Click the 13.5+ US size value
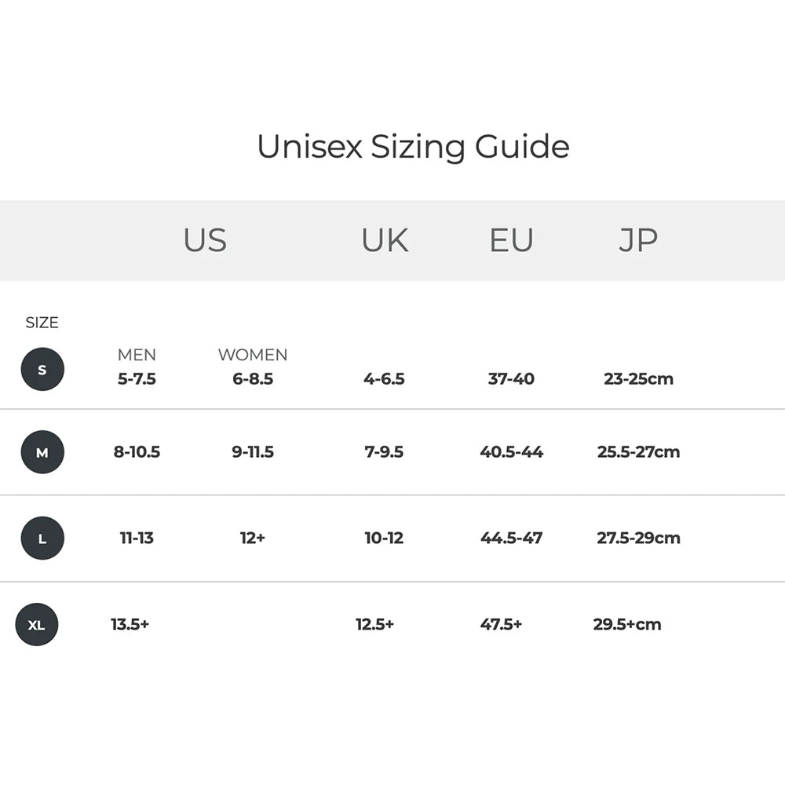The image size is (785, 785). (130, 625)
